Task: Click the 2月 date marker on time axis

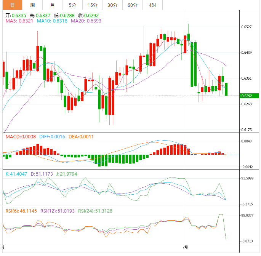Action: [x=186, y=248]
